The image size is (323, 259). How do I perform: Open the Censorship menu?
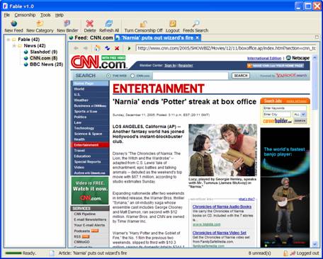[x=25, y=15]
